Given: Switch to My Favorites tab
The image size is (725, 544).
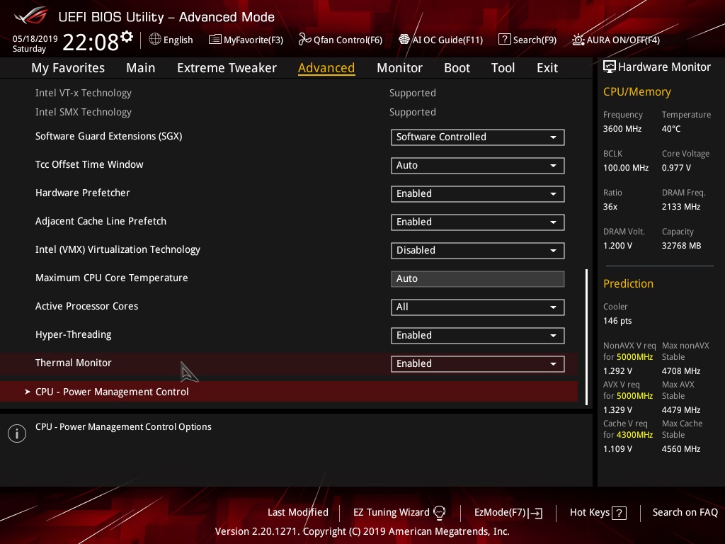Looking at the screenshot, I should pos(68,68).
